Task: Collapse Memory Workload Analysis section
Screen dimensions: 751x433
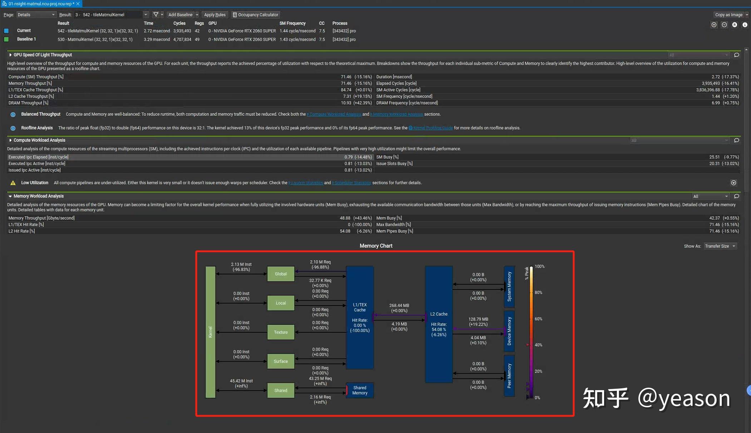Action: click(x=10, y=196)
